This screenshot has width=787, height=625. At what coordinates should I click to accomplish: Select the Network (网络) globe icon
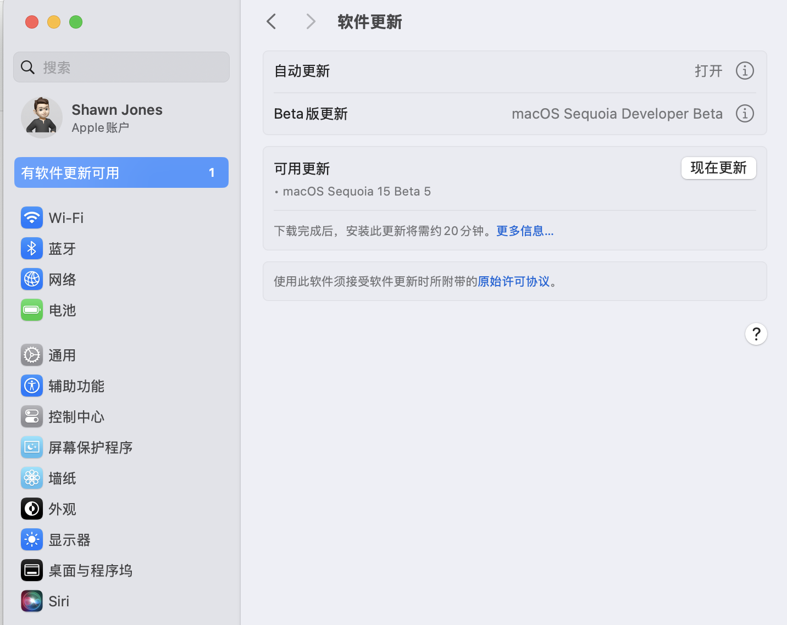pos(32,280)
